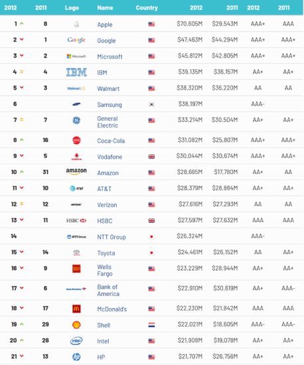Viewport: 304px width, 365px height.
Task: Click the Apple logo icon
Action: 76,24
